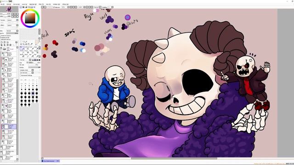Select the Eraser tool
Viewport: 294px width, 165px height.
tap(27, 52)
